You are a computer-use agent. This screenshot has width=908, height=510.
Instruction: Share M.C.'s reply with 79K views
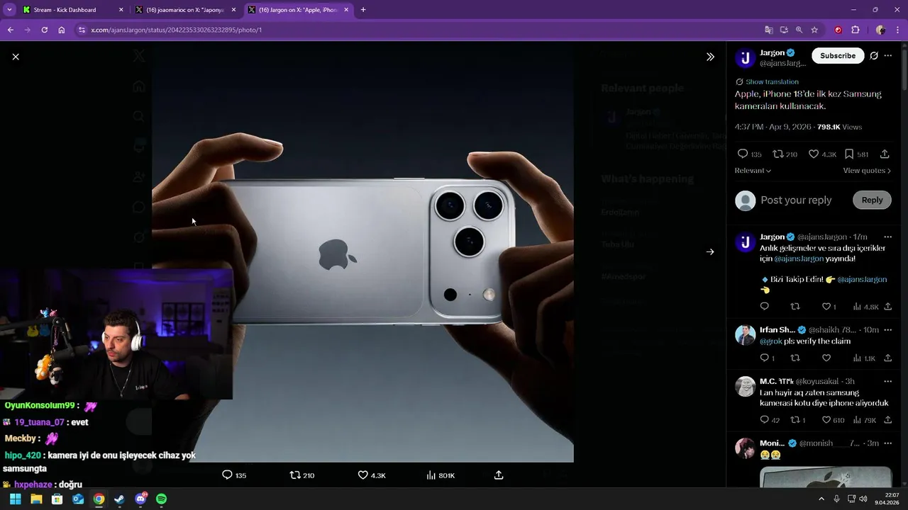[x=888, y=420]
